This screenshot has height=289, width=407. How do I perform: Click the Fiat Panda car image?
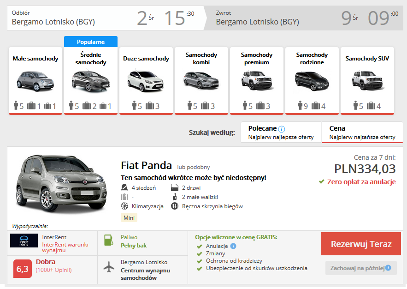[61, 183]
